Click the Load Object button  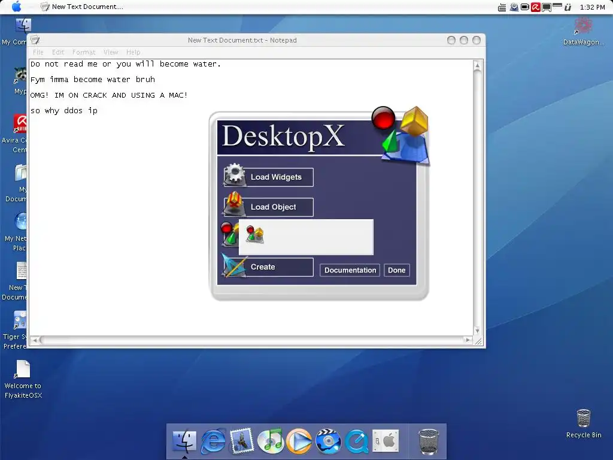[281, 207]
